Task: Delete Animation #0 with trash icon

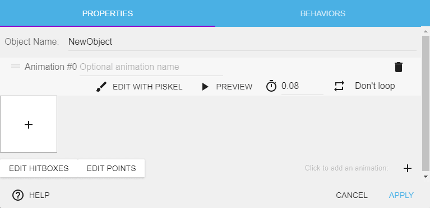Action: pyautogui.click(x=399, y=67)
